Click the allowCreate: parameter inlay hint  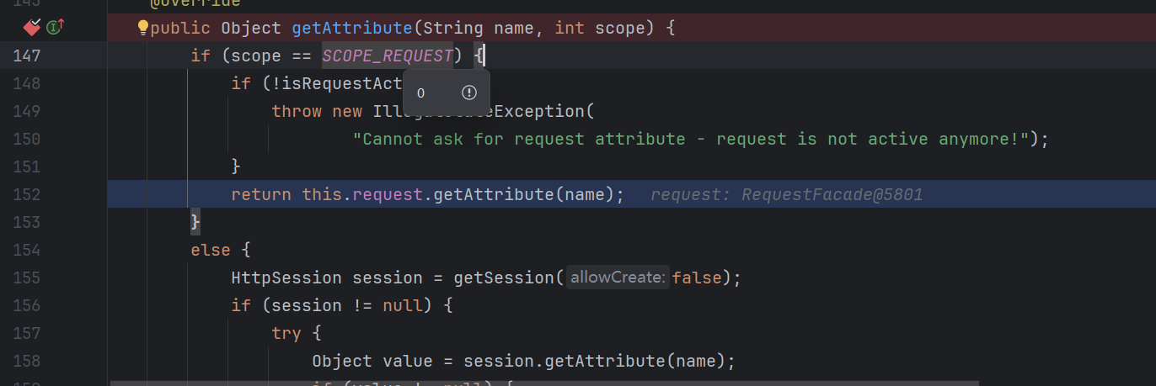618,278
